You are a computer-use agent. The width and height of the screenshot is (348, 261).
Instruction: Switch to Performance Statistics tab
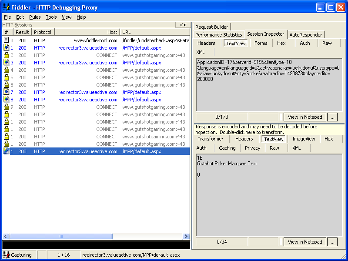click(219, 35)
